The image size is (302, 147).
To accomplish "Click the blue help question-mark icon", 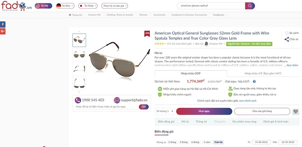I will click(254, 82).
